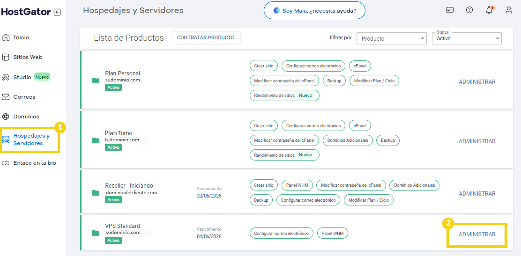Image resolution: width=521 pixels, height=256 pixels.
Task: Click Configurar correo electrónico for Plan Turbo
Action: pyautogui.click(x=313, y=126)
